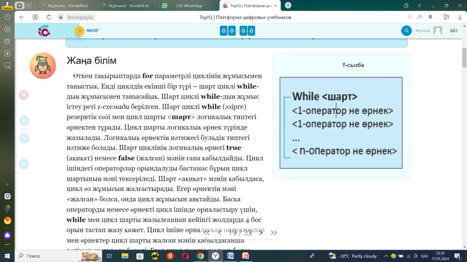Expand the МӘЗІР menu with yellow chevron

[x=79, y=31]
